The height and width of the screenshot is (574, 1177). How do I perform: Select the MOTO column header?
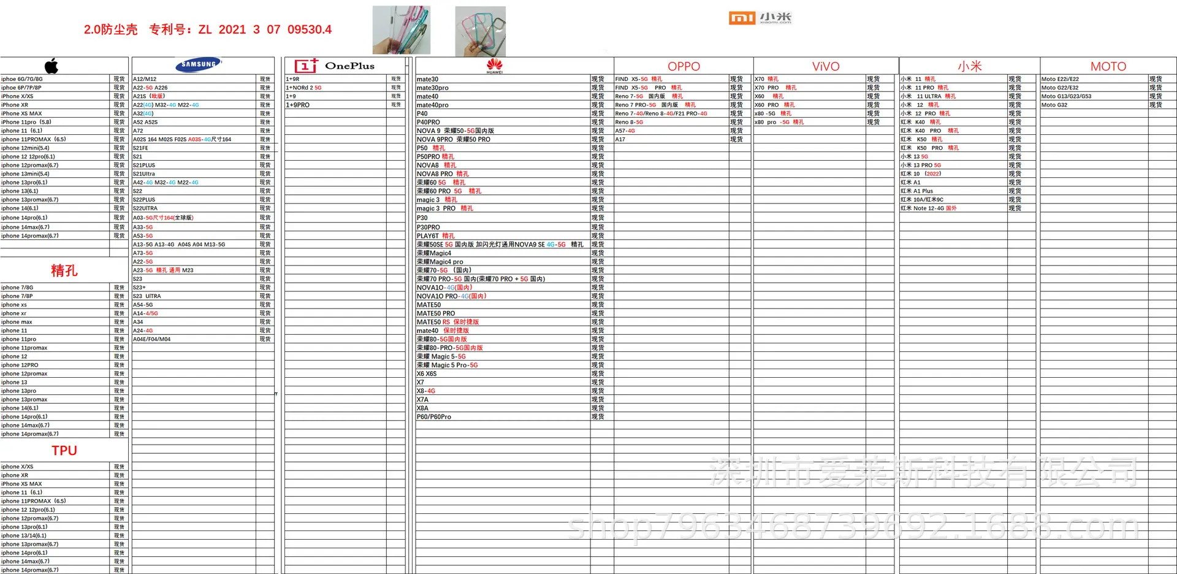tap(1108, 66)
